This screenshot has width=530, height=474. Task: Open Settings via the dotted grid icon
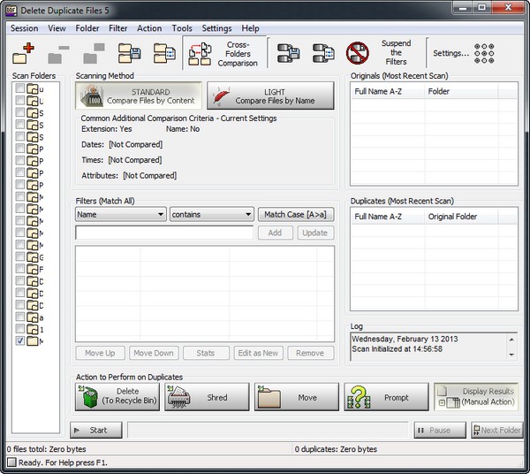coord(484,53)
